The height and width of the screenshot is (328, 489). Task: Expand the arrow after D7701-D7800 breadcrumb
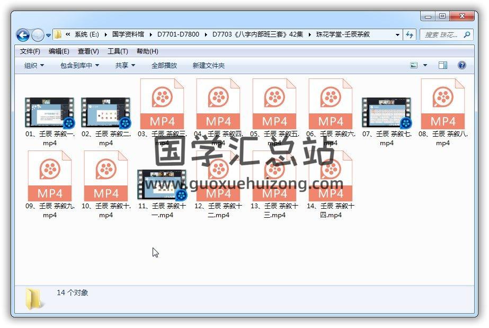tap(206, 34)
